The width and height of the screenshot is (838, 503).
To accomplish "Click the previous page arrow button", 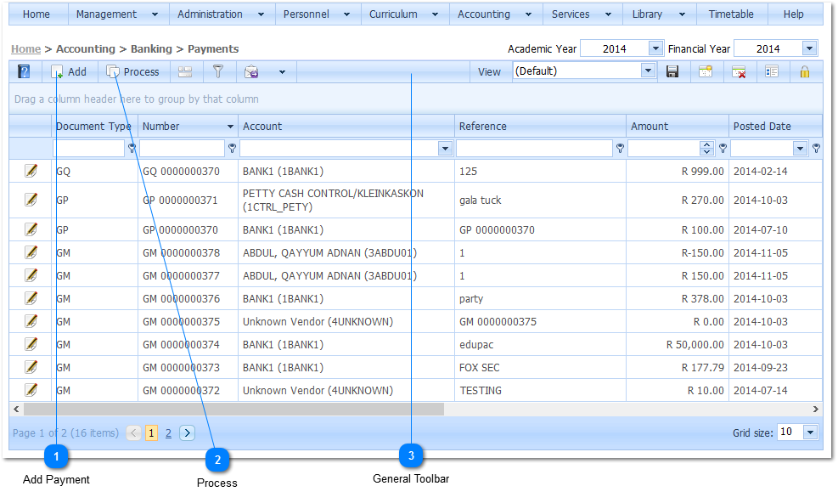I will pos(133,432).
